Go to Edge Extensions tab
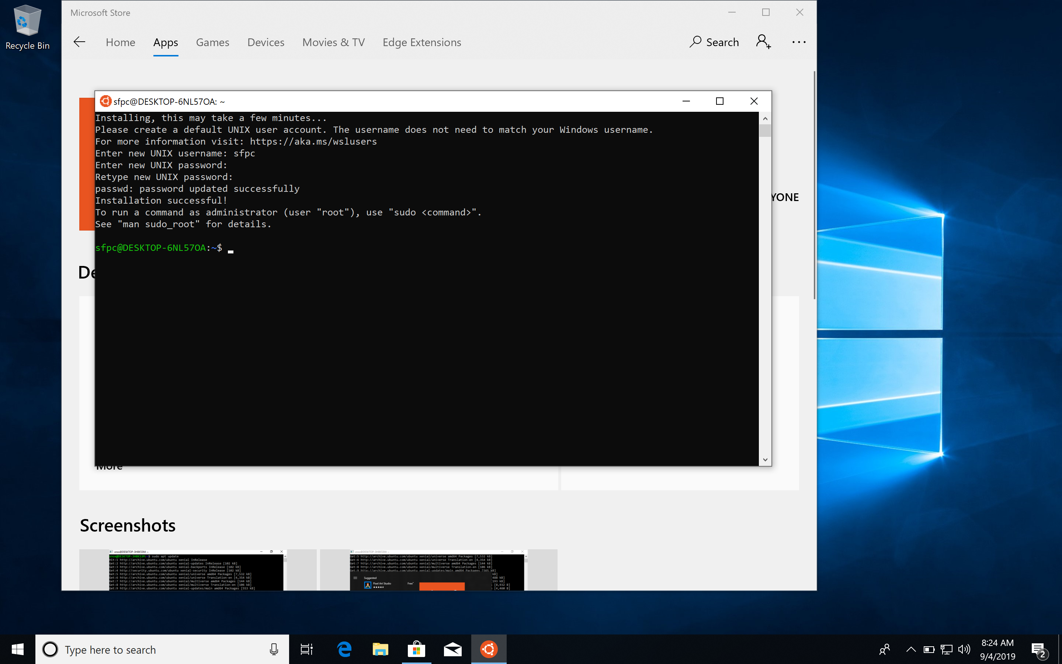The height and width of the screenshot is (664, 1062). point(421,42)
